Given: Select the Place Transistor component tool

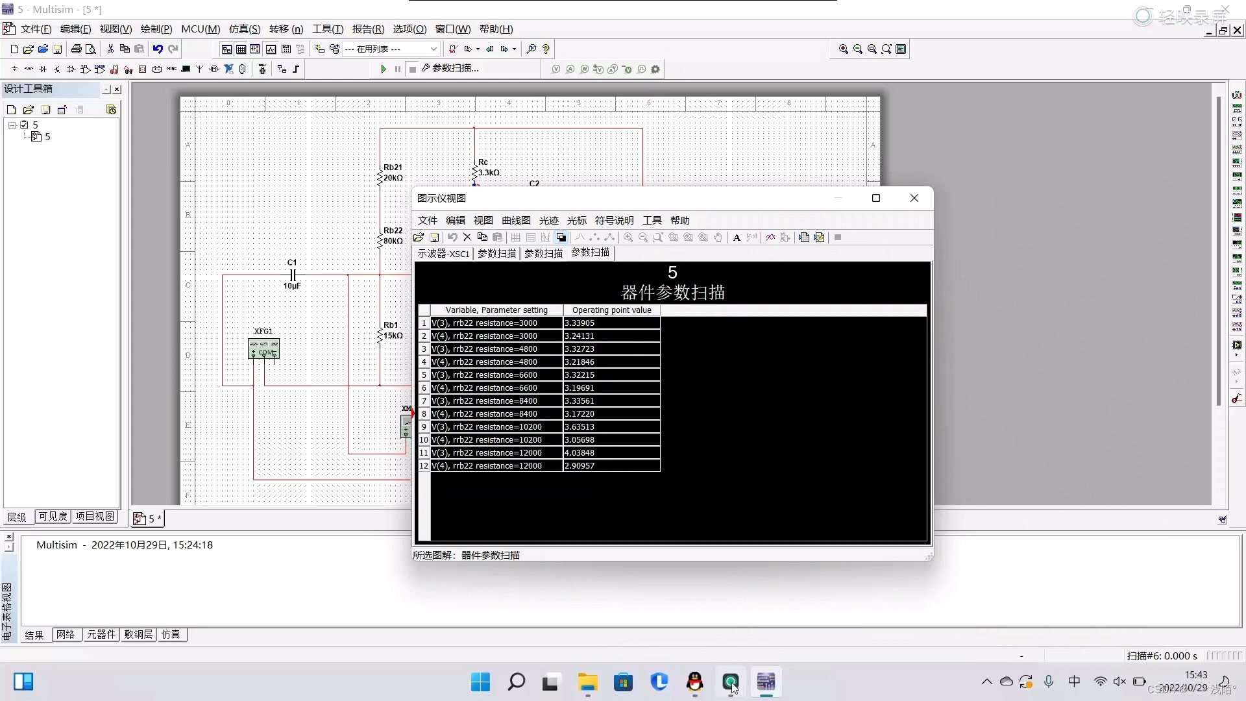Looking at the screenshot, I should click(56, 69).
